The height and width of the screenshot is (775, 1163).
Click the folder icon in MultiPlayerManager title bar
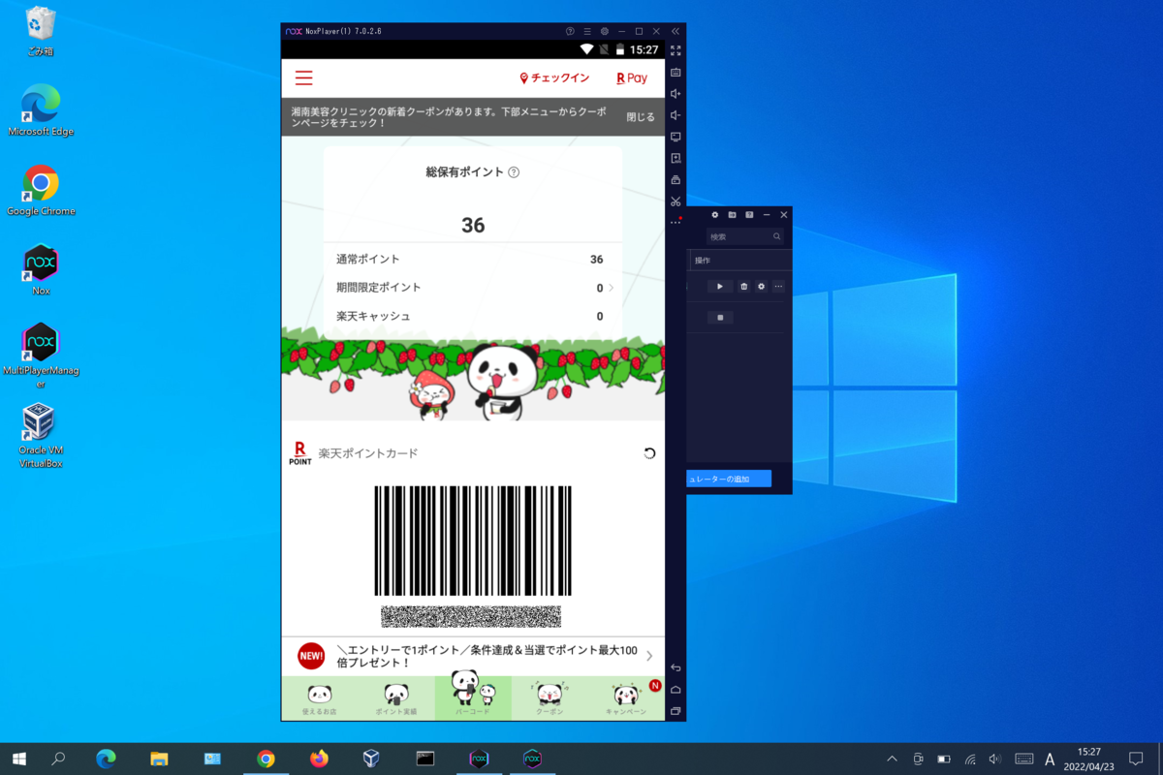click(x=733, y=214)
